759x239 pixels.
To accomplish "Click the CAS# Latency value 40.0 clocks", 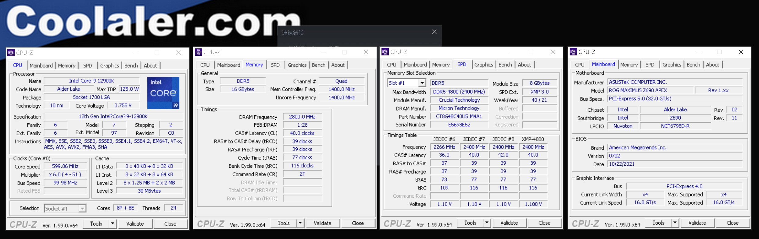I will pos(302,133).
